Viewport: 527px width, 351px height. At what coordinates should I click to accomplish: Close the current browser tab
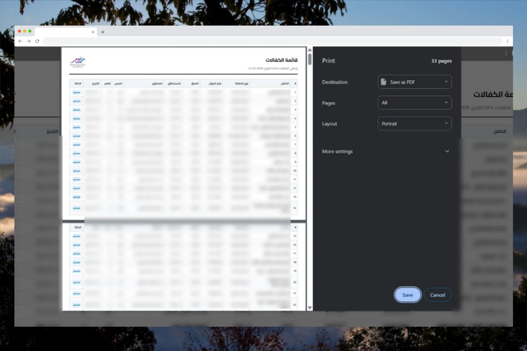tap(93, 32)
